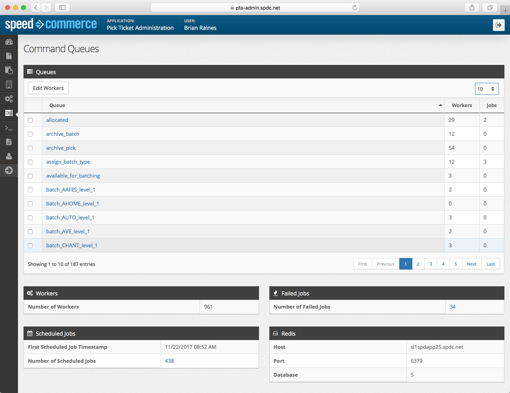
Task: Click the Redis panel drive icon
Action: coord(275,333)
